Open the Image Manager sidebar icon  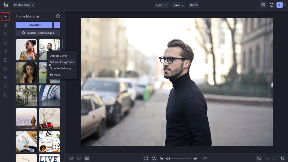pos(5,16)
